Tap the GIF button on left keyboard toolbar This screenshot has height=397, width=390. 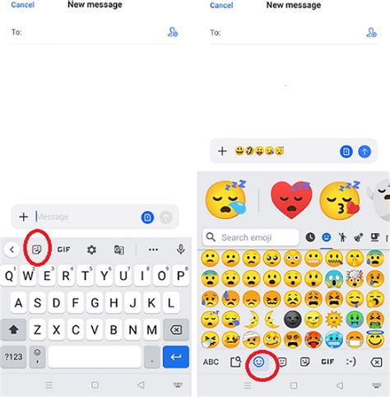[x=63, y=250]
